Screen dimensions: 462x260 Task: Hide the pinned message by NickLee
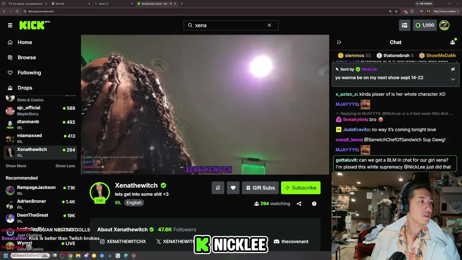point(453,69)
